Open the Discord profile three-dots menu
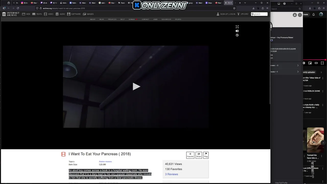The width and height of the screenshot is (327, 184). pyautogui.click(x=300, y=15)
